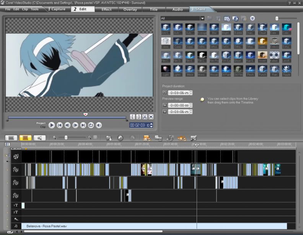Viewport: 303px width, 235px height.
Task: Increase the preview timecode stepper value
Action: coord(151,124)
